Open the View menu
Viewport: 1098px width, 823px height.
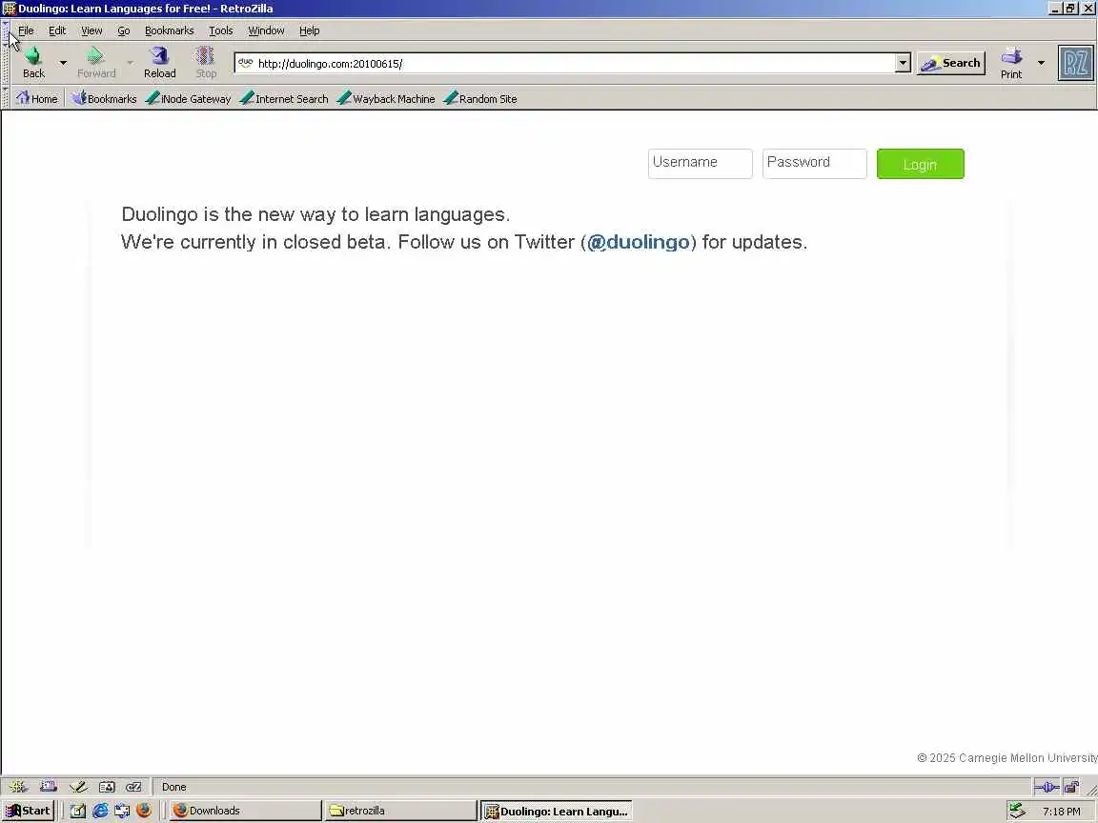(91, 30)
